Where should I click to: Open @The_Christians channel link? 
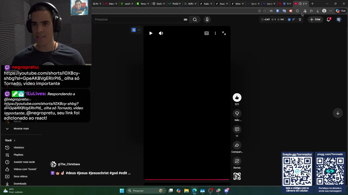coord(69,164)
